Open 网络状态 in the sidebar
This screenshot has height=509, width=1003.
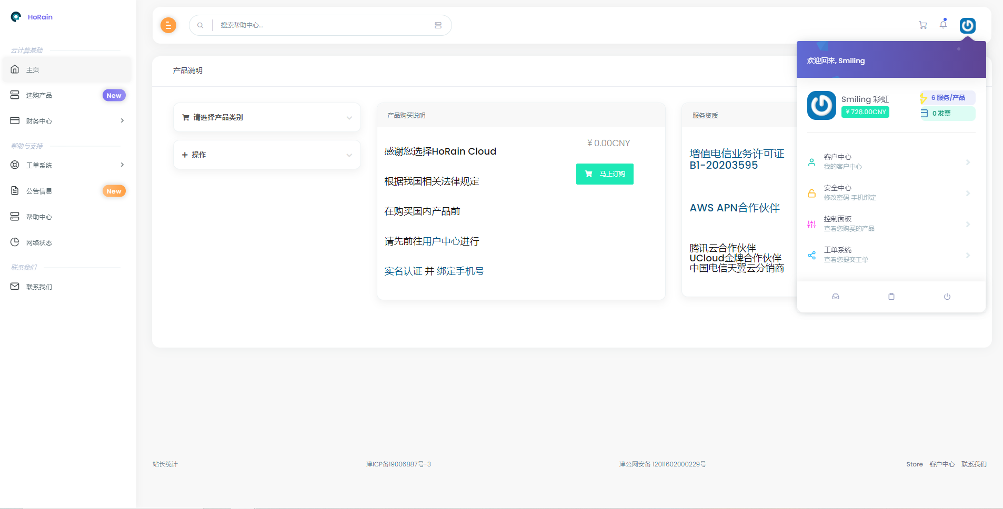(x=39, y=242)
